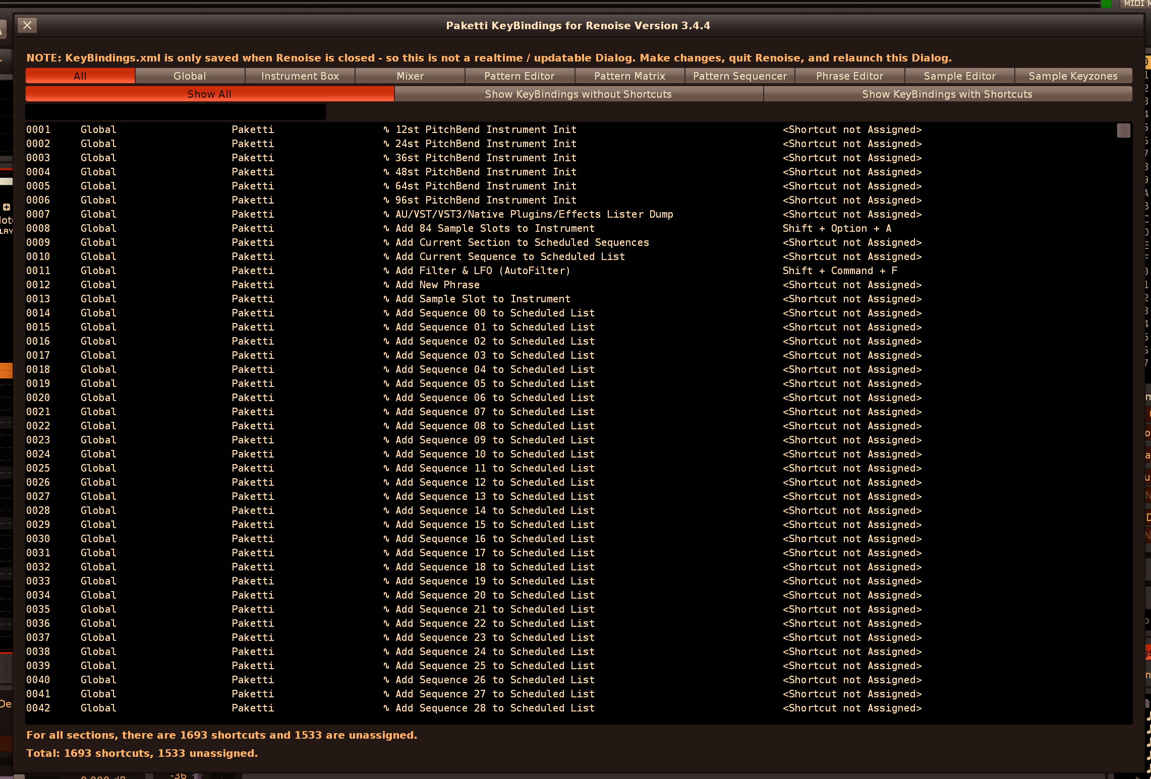Screen dimensions: 1151x779
Task: Select row 0008 Add 84 Sample Slots
Action: (x=494, y=228)
